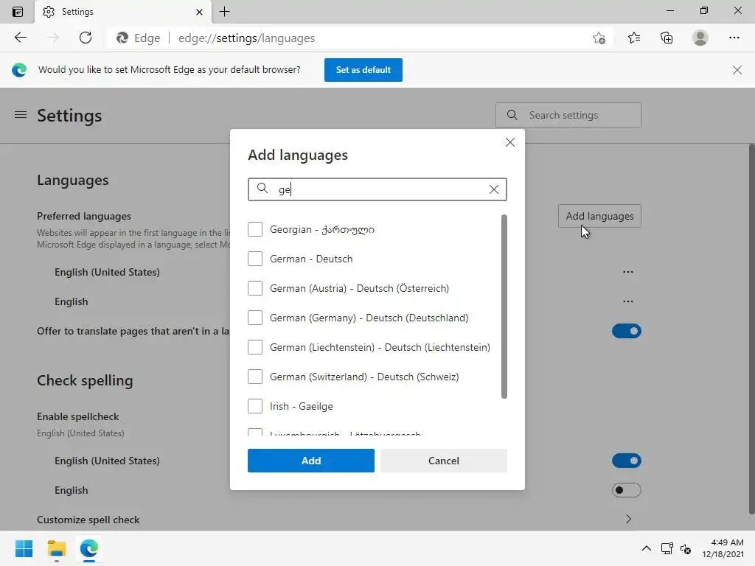Open the tab actions menu icon
This screenshot has height=566, width=755.
18,12
